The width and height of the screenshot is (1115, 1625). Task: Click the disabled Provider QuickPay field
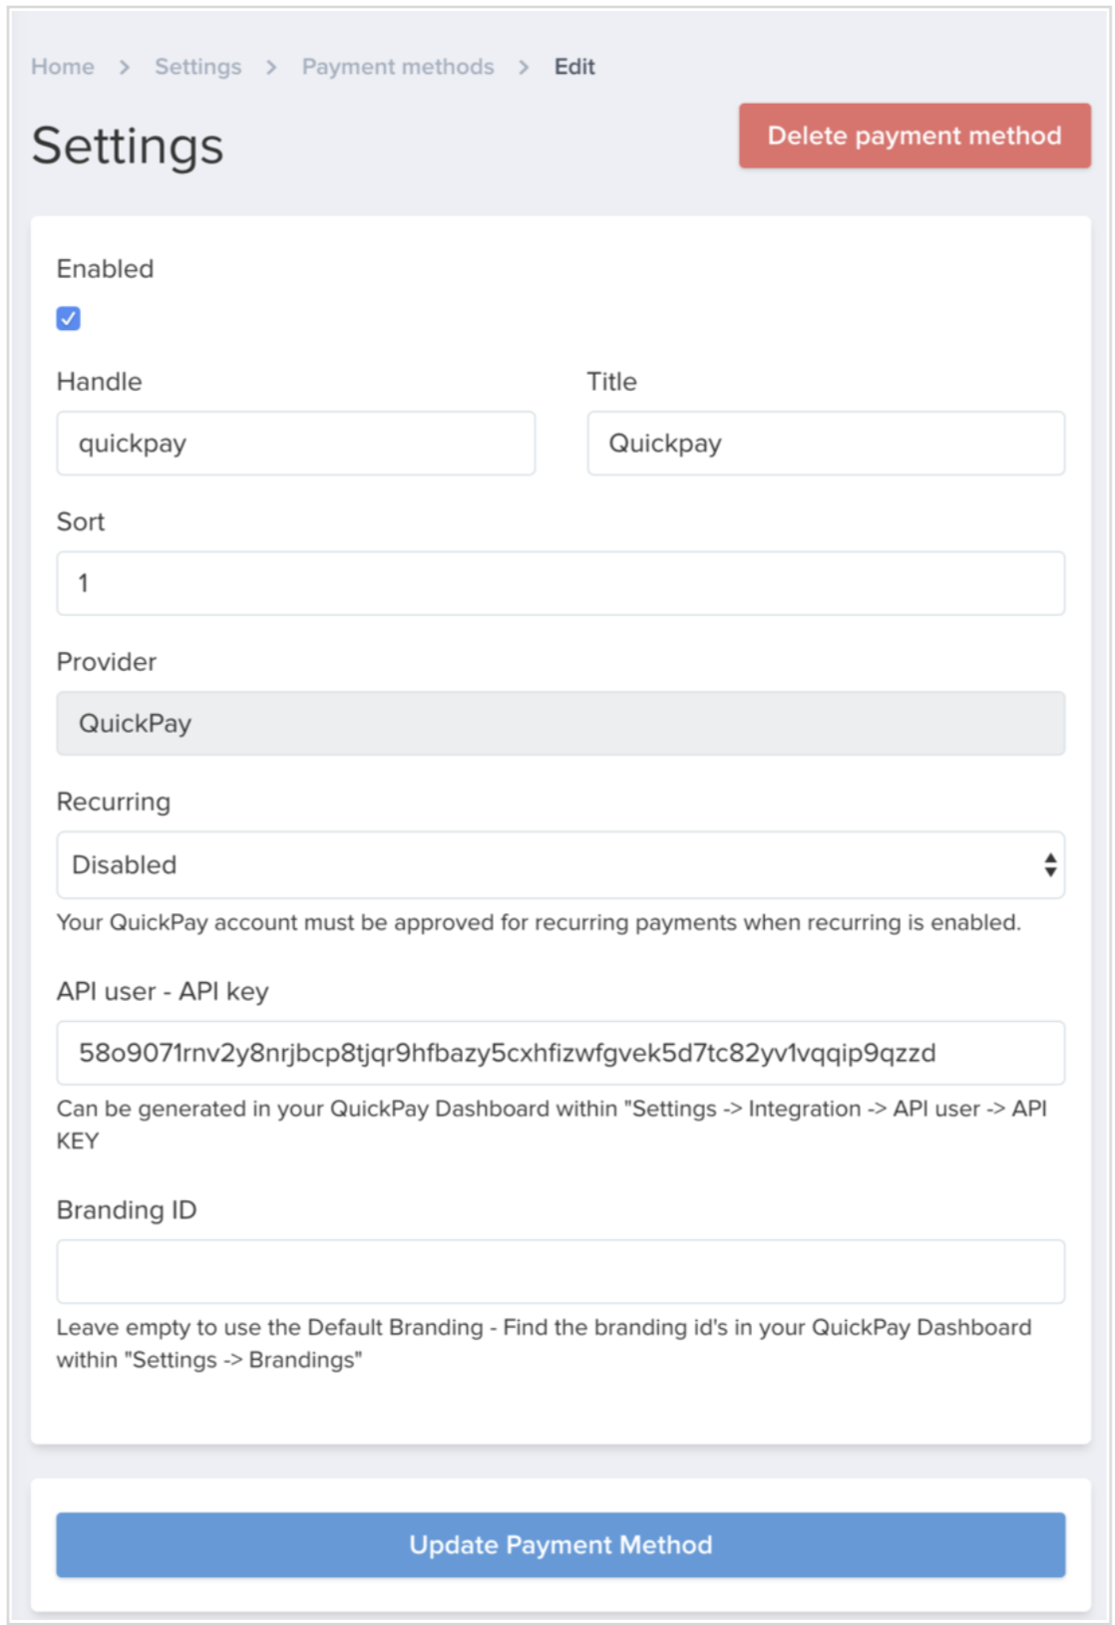[560, 724]
